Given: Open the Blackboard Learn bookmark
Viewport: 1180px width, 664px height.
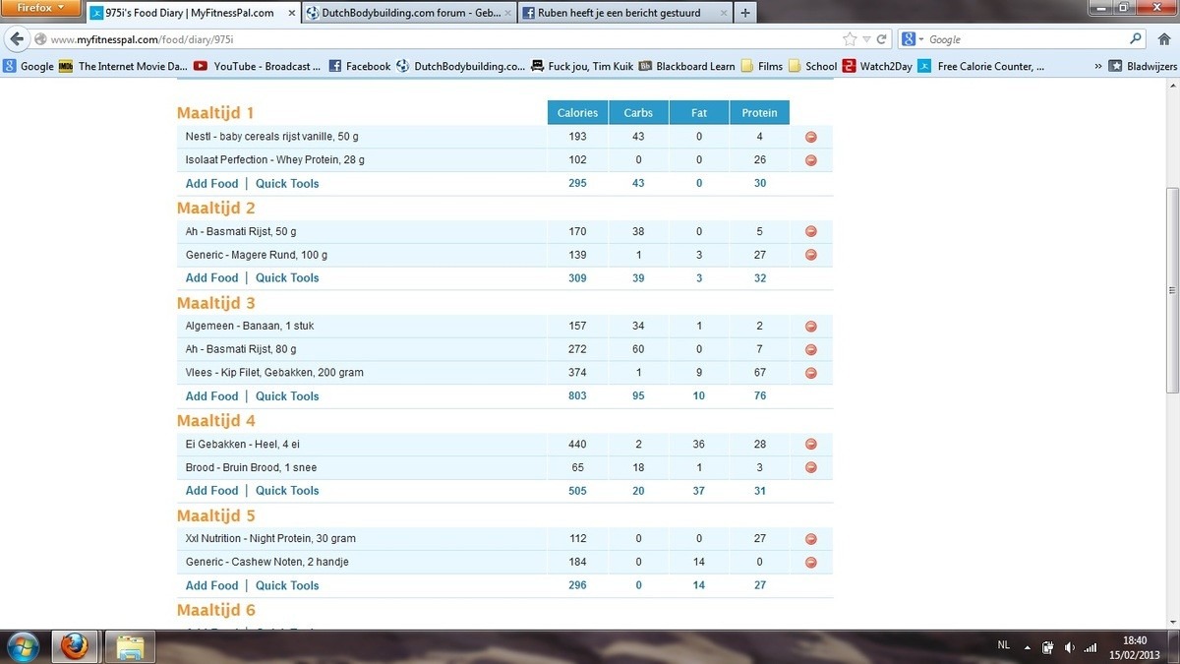Looking at the screenshot, I should point(686,66).
